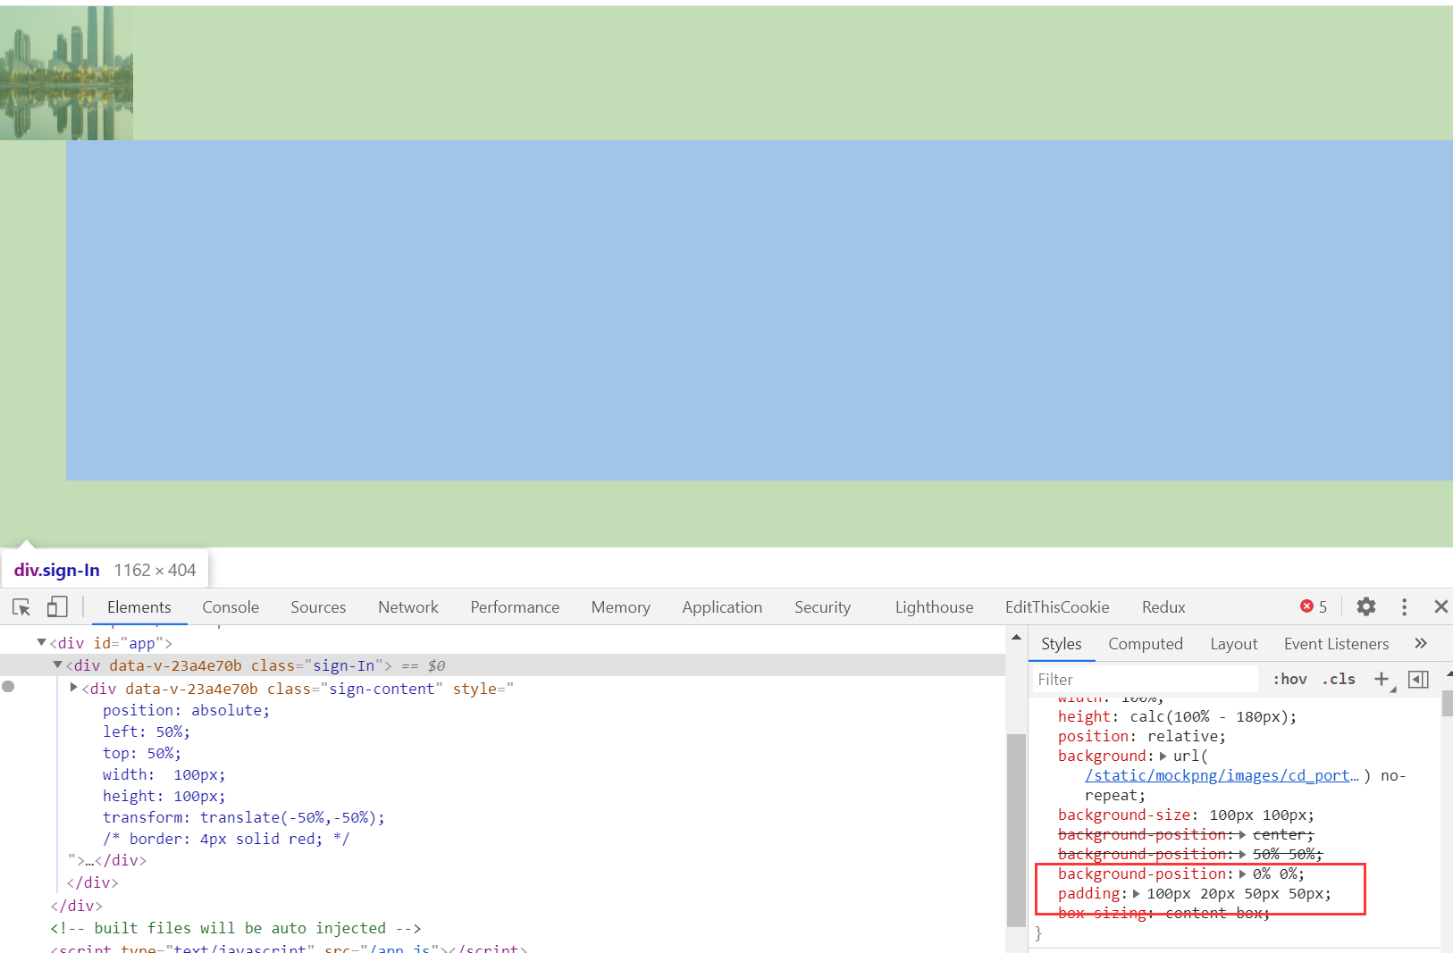The height and width of the screenshot is (953, 1453).
Task: Click the city skyline background image
Action: [66, 73]
